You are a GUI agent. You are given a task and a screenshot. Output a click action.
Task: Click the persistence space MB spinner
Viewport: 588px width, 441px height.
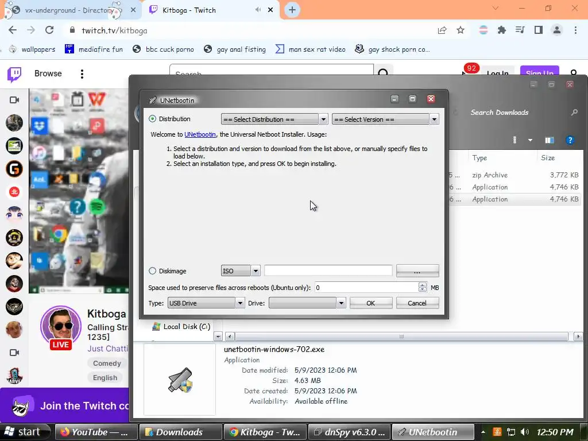tap(422, 288)
